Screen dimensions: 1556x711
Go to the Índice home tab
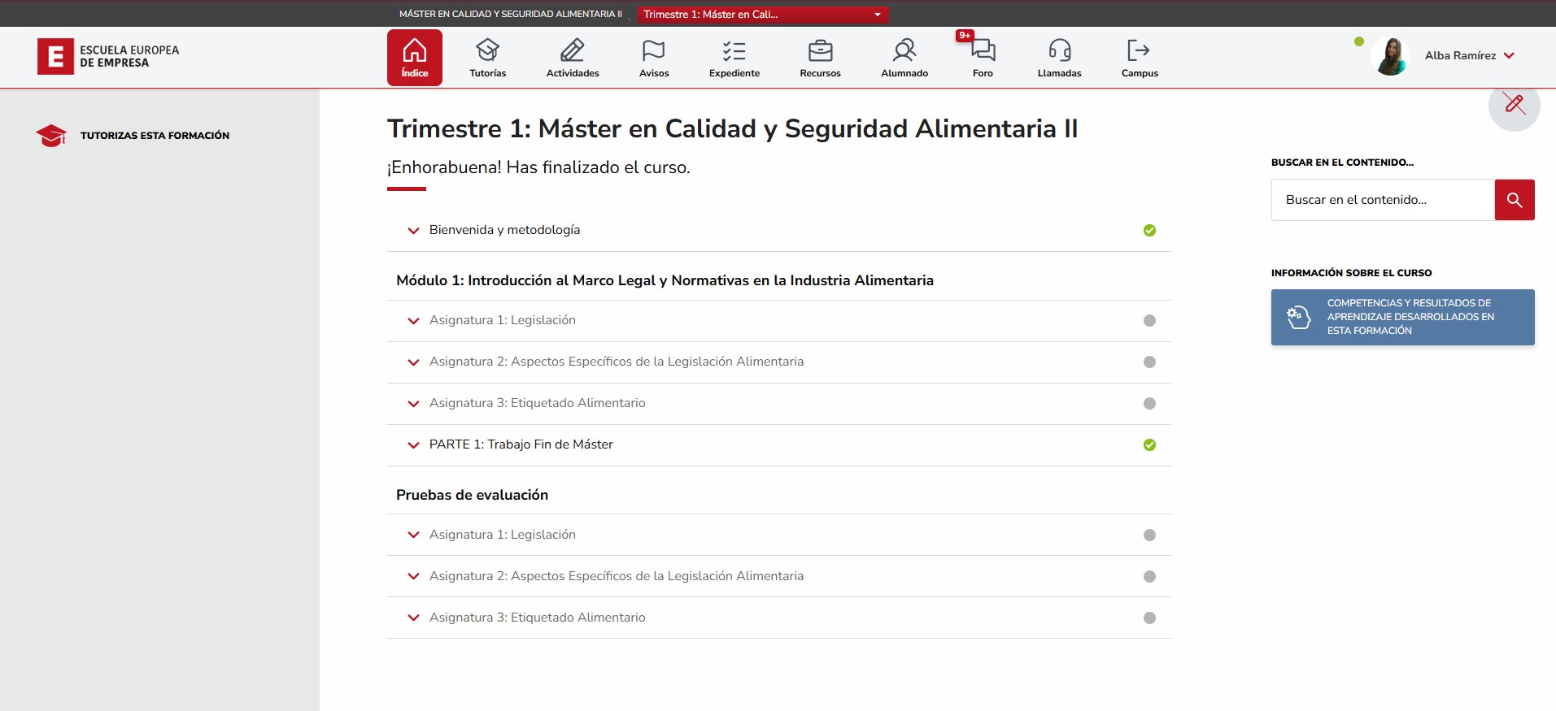[414, 58]
